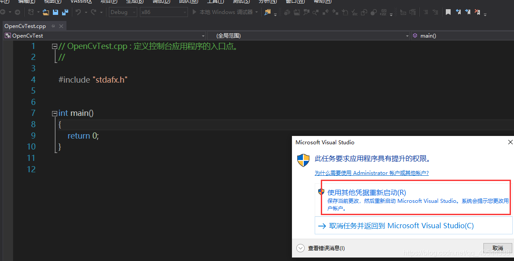Click the Save All icon
This screenshot has width=514, height=261.
coord(65,12)
